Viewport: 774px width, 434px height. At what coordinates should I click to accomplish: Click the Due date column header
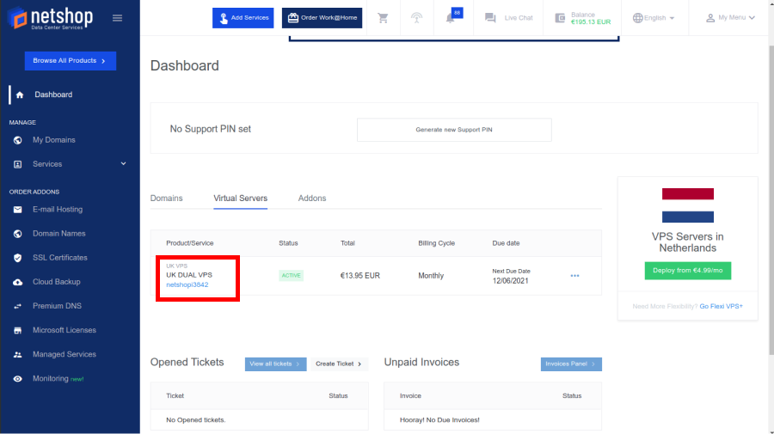[x=506, y=243]
